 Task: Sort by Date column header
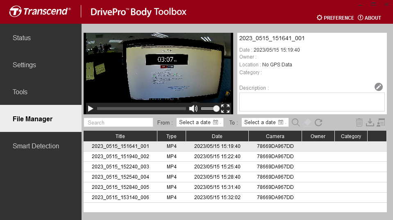(x=217, y=136)
